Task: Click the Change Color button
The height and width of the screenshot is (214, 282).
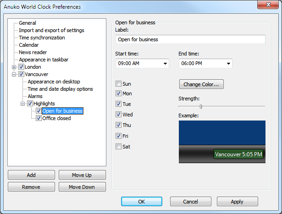Action: 201,84
